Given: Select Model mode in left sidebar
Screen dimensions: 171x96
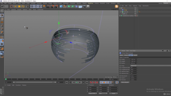Looking at the screenshot, I should pyautogui.click(x=2, y=15).
